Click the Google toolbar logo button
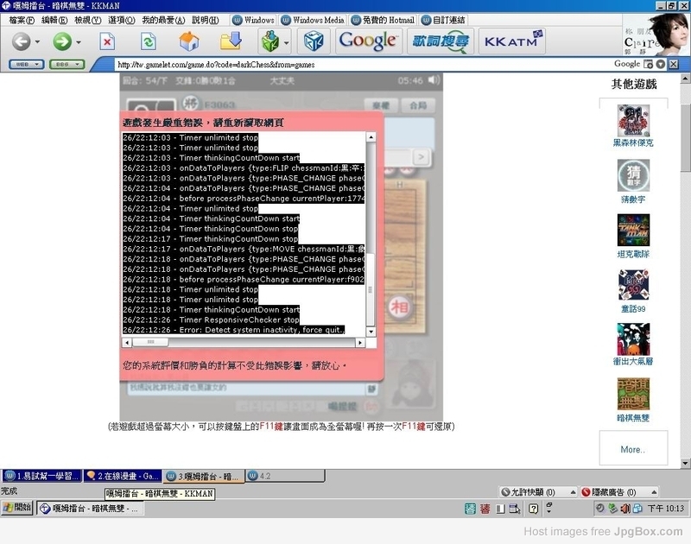 (369, 41)
